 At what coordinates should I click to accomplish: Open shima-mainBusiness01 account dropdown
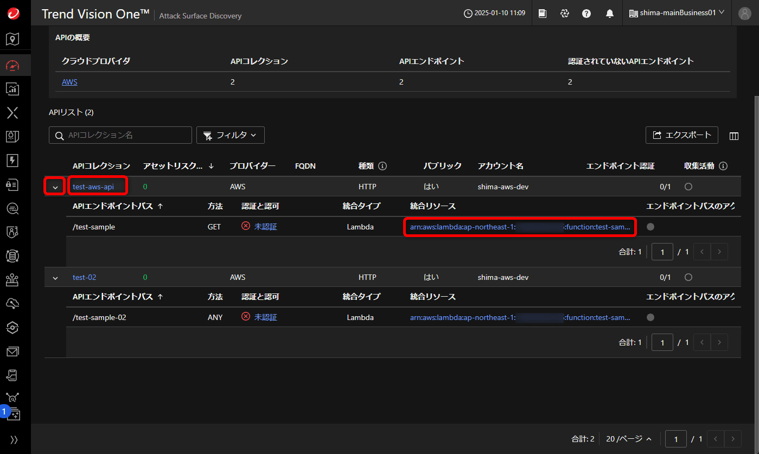pos(677,13)
